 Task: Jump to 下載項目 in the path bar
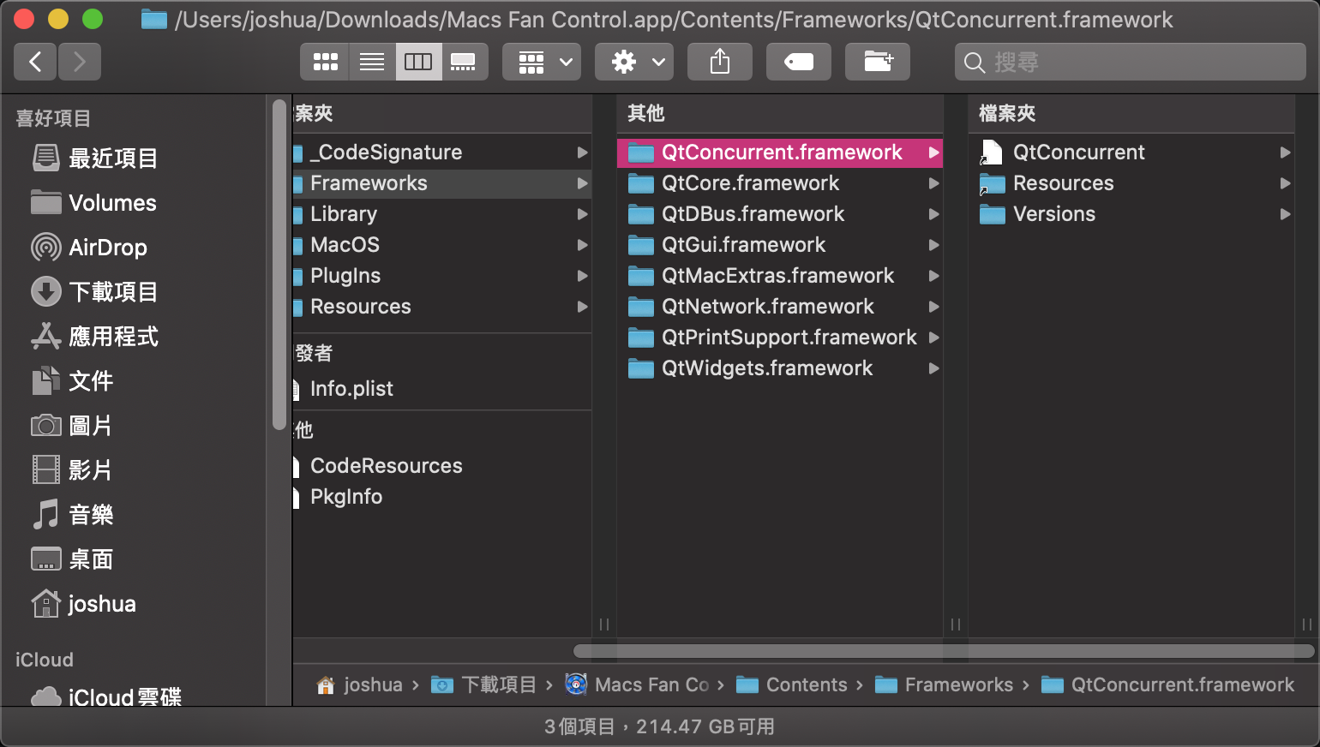484,684
